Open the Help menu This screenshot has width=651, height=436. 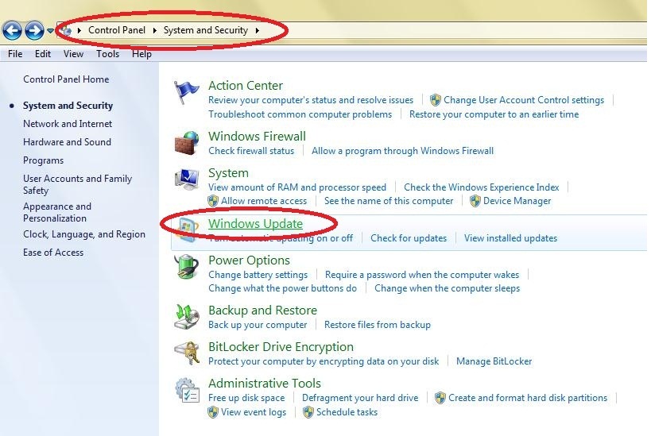pyautogui.click(x=141, y=54)
